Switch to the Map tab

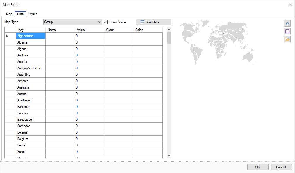[x=9, y=14]
